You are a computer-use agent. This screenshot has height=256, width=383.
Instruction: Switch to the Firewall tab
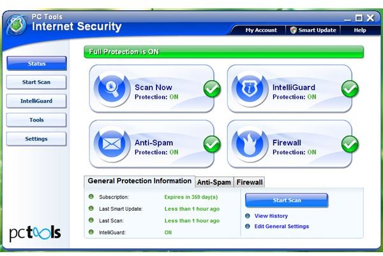[x=250, y=182]
